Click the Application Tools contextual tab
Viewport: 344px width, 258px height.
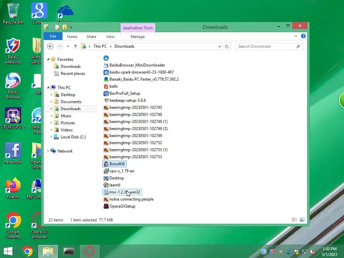[138, 28]
